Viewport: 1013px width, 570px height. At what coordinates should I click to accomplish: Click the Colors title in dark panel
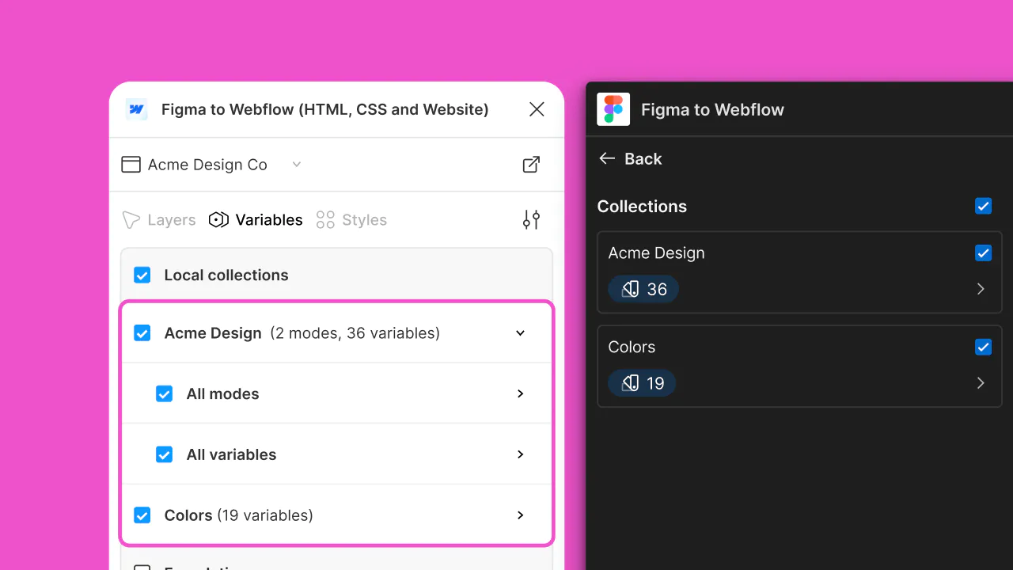pos(632,347)
